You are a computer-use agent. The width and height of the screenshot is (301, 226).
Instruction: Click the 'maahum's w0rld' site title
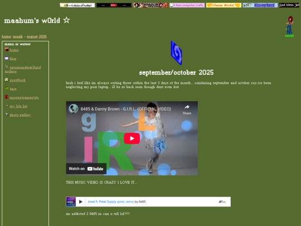tap(32, 21)
